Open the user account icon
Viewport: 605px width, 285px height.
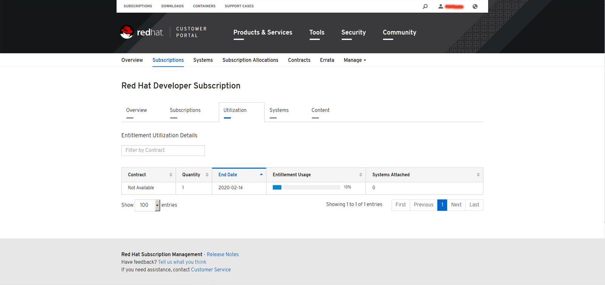pos(441,6)
